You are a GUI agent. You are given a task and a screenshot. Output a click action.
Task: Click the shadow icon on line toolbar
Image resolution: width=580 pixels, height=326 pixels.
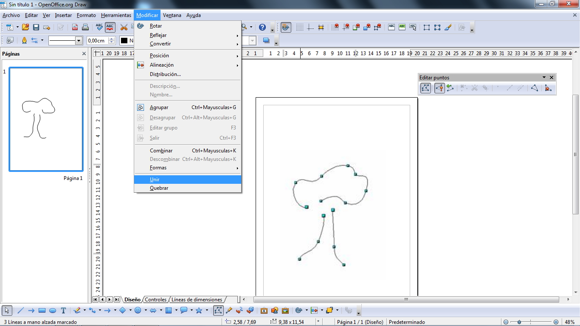click(266, 40)
